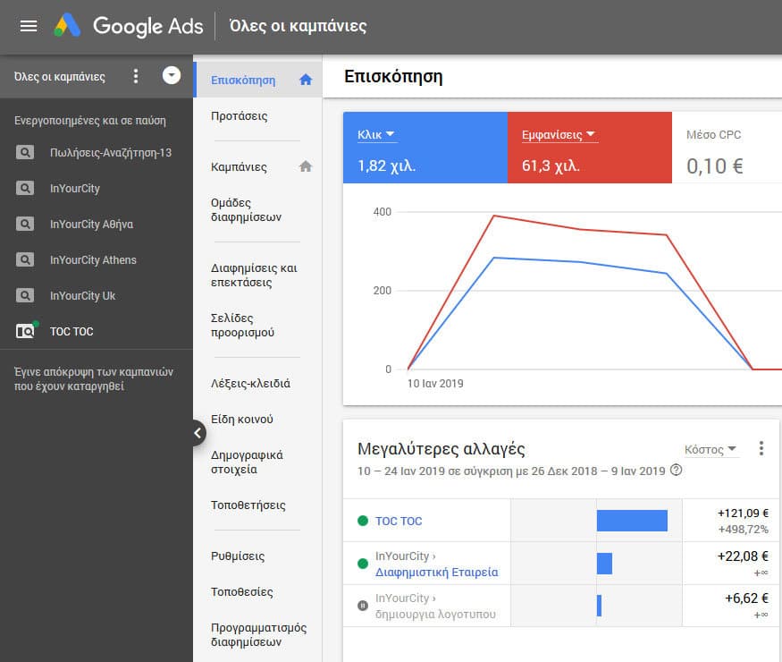This screenshot has height=662, width=782.
Task: Go to Τοποθετήσεις
Action: pos(248,505)
